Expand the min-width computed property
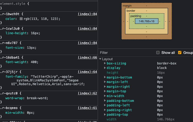 (x=105, y=96)
